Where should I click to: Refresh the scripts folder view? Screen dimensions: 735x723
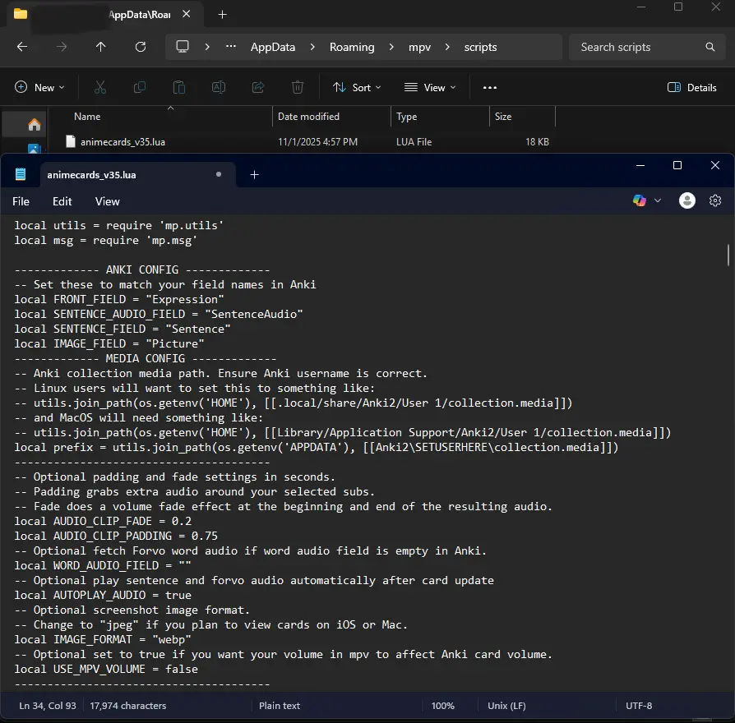[140, 47]
